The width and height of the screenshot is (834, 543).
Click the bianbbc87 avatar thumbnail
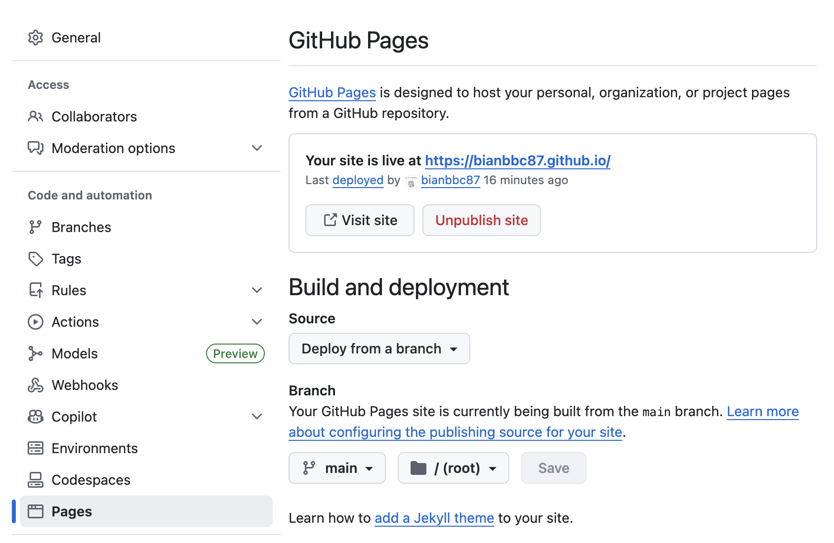click(x=411, y=181)
